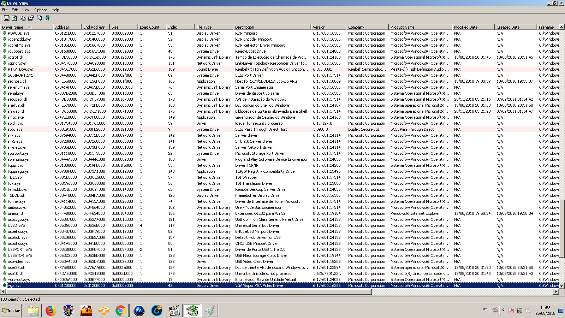Open Media Player Classic from the taskbar
Viewport: 565px width, 318px height.
click(174, 311)
